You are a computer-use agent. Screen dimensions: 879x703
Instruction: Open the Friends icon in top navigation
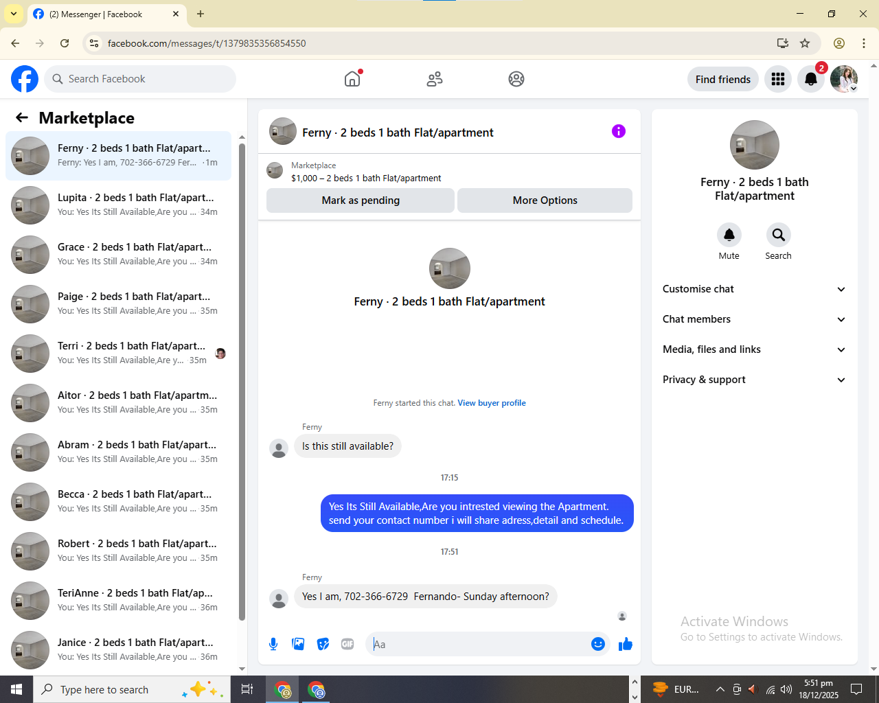[x=435, y=79]
